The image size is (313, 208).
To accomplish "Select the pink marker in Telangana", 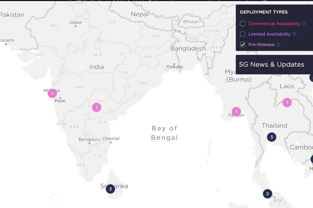I will [x=97, y=107].
